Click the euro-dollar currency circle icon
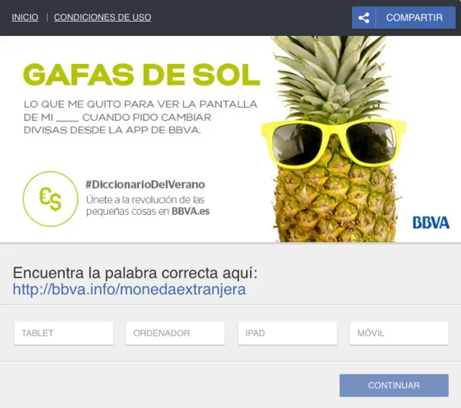The height and width of the screenshot is (408, 461). coord(50,199)
